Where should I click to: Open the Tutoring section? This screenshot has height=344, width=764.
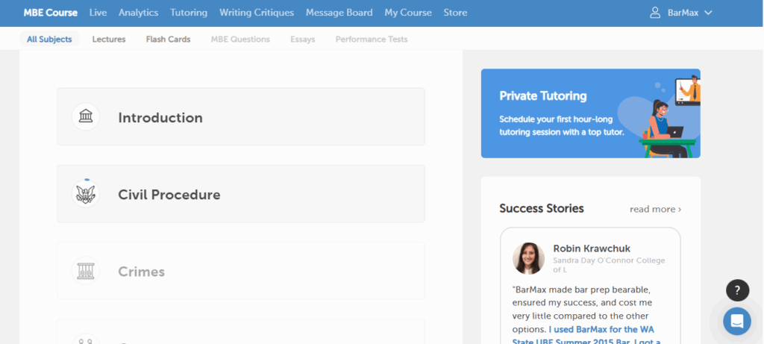pyautogui.click(x=189, y=13)
